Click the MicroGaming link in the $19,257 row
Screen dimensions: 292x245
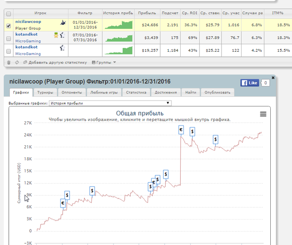pyautogui.click(x=28, y=54)
